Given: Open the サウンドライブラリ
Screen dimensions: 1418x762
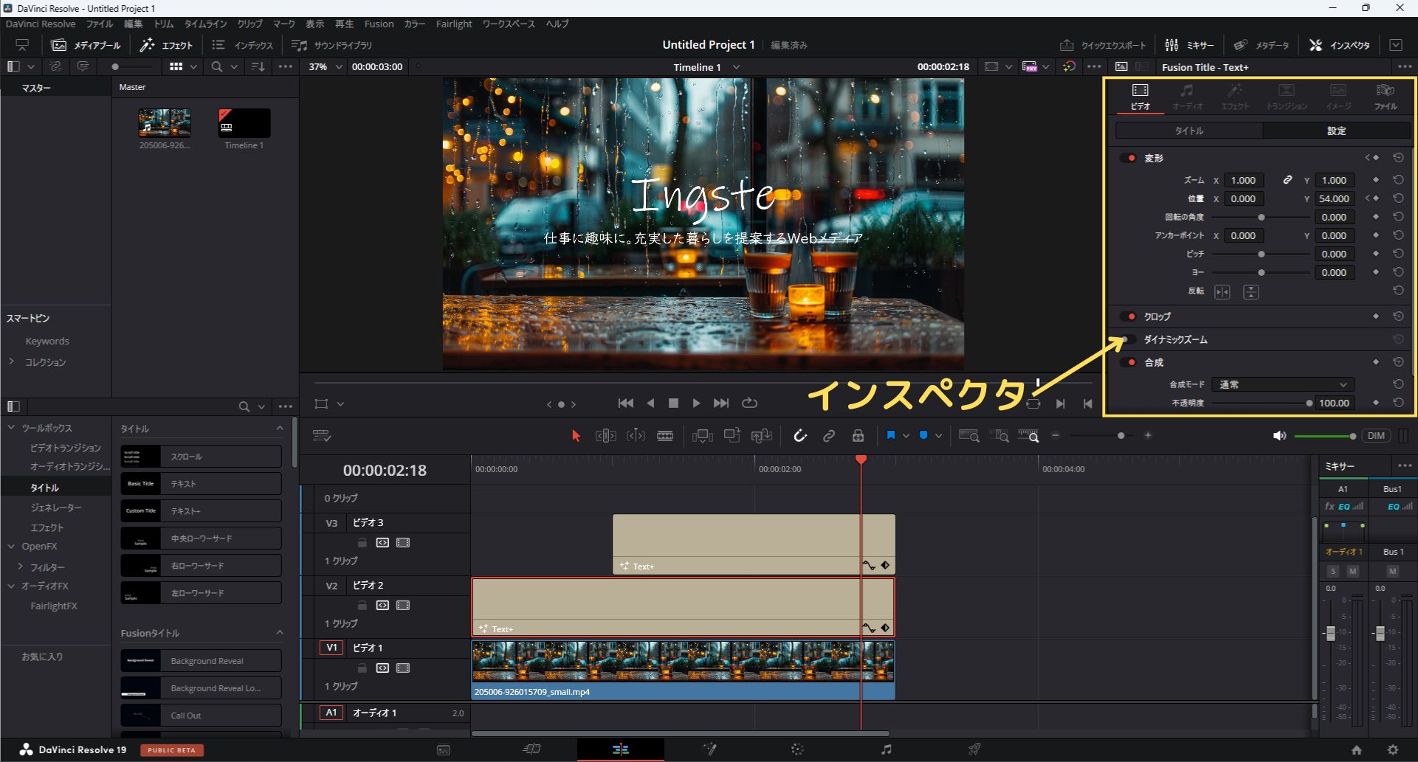Looking at the screenshot, I should click(331, 44).
